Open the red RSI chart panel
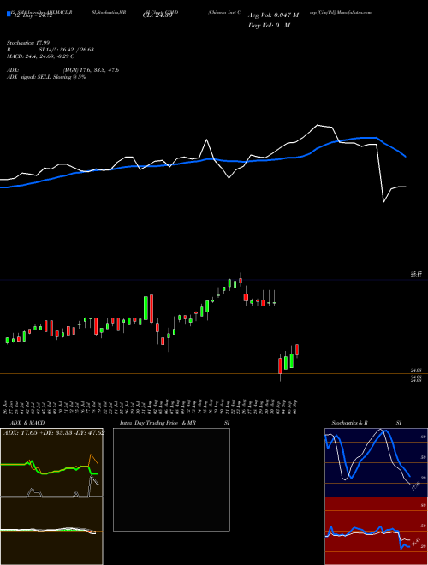 (x=376, y=531)
